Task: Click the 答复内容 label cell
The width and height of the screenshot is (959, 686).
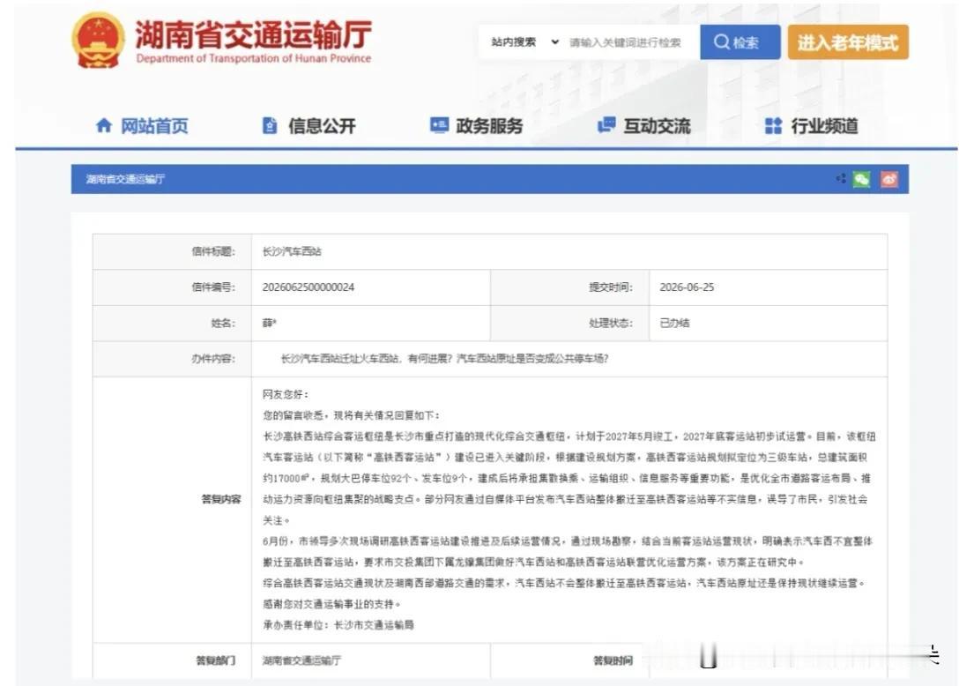Action: pos(172,510)
